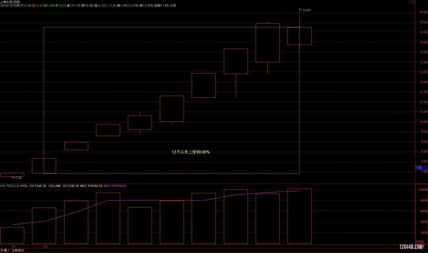The image size is (428, 253).
Task: Open the 关联报价 tab
Action: pos(18,250)
